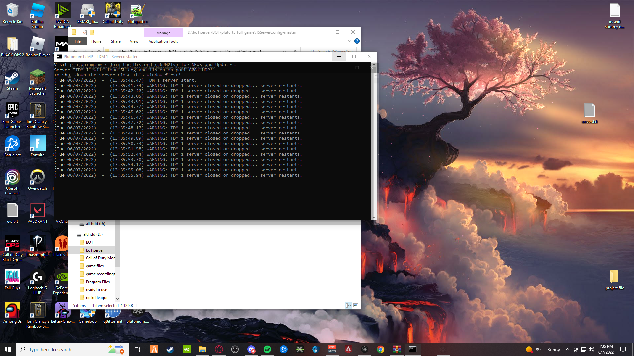Select Program Files folder in navigation tree

(97, 282)
